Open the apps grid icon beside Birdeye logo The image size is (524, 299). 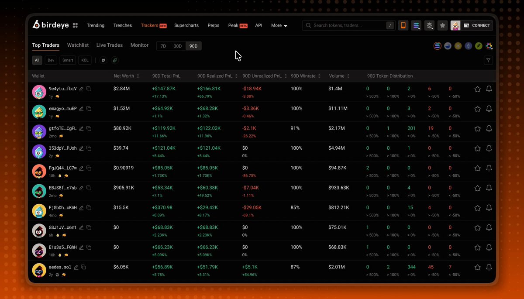point(75,25)
